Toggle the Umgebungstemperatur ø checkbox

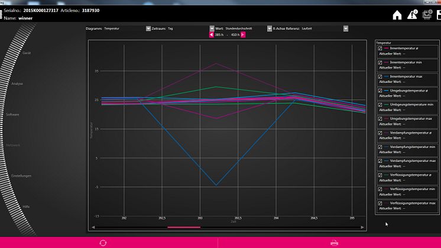pos(380,91)
